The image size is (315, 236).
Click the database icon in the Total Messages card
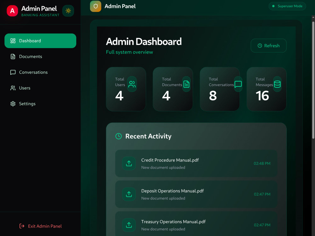(277, 84)
